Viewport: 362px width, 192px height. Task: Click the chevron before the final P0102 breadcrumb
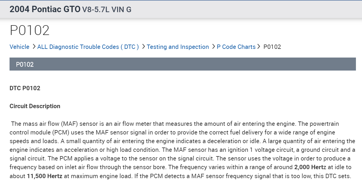click(x=259, y=47)
